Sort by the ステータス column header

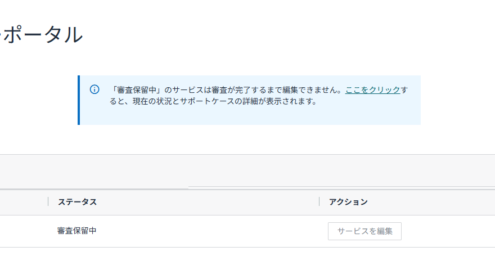77,202
